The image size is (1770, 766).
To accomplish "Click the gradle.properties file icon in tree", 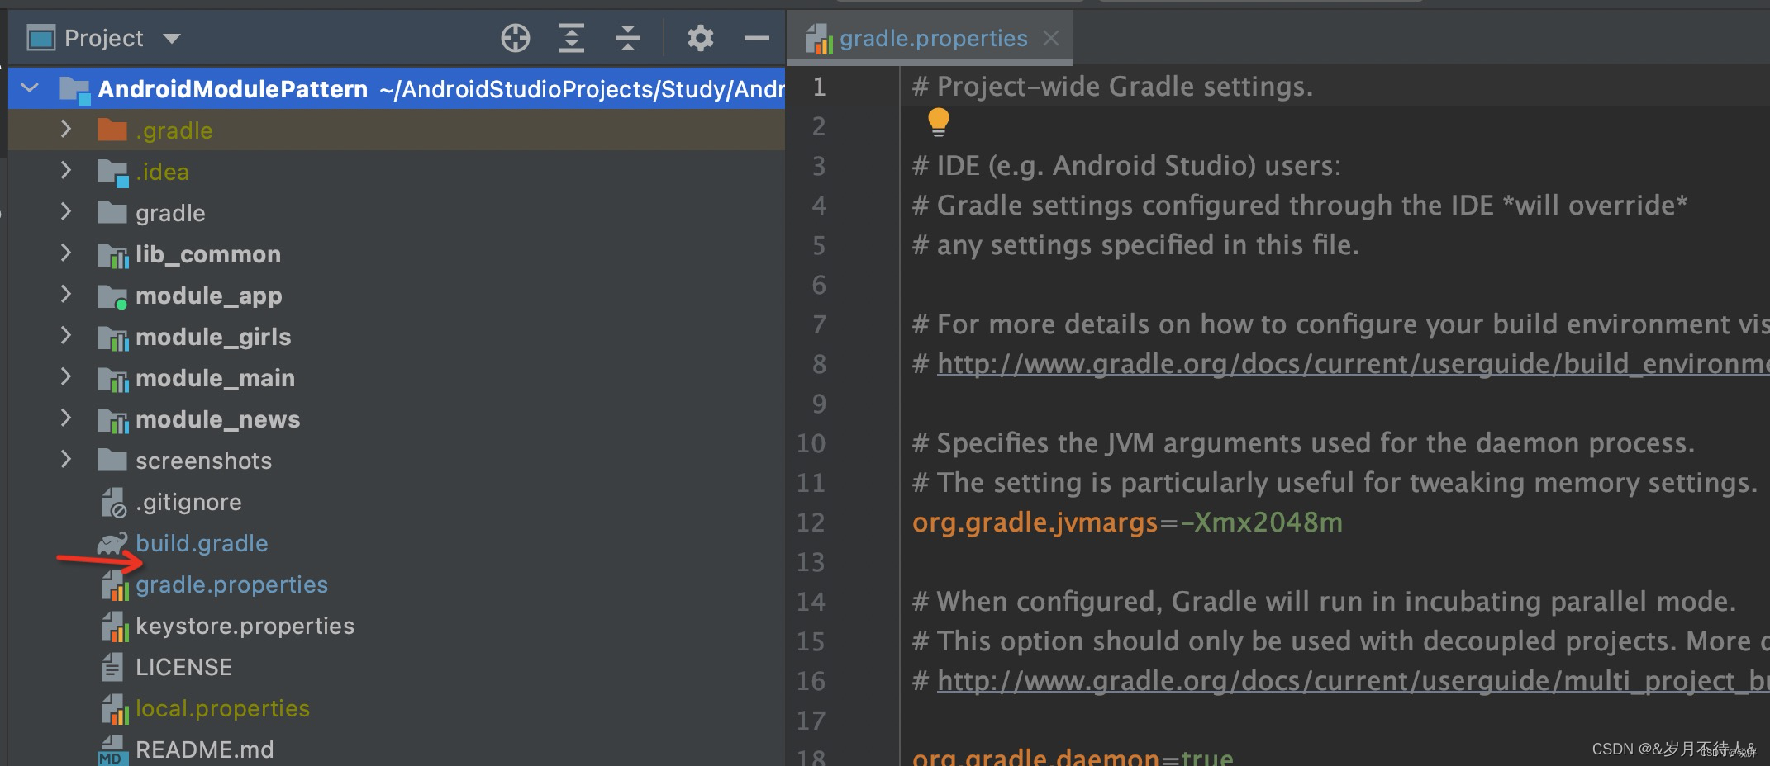I will tap(115, 585).
